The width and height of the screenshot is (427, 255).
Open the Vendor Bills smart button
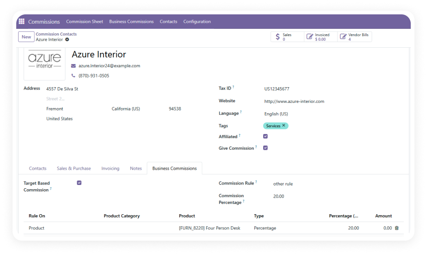[355, 37]
